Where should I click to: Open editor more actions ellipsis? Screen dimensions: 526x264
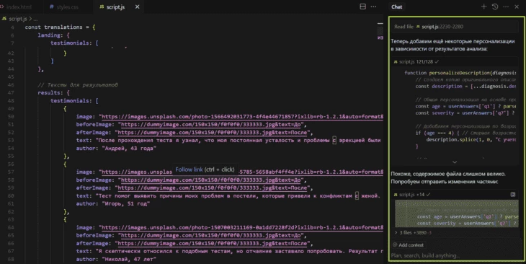(x=373, y=6)
